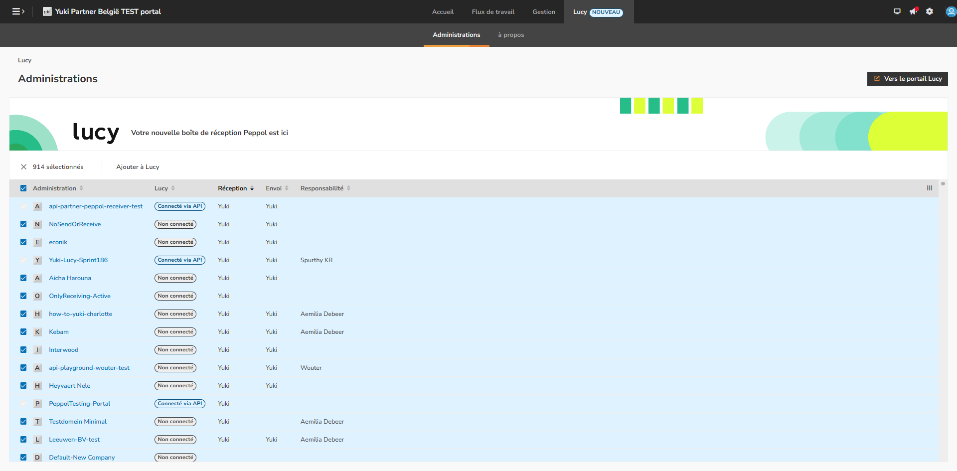Click the letter badge beside Yuki-Lucy-Sprint186
Screen dimensions: 957x471
pyautogui.click(x=37, y=260)
